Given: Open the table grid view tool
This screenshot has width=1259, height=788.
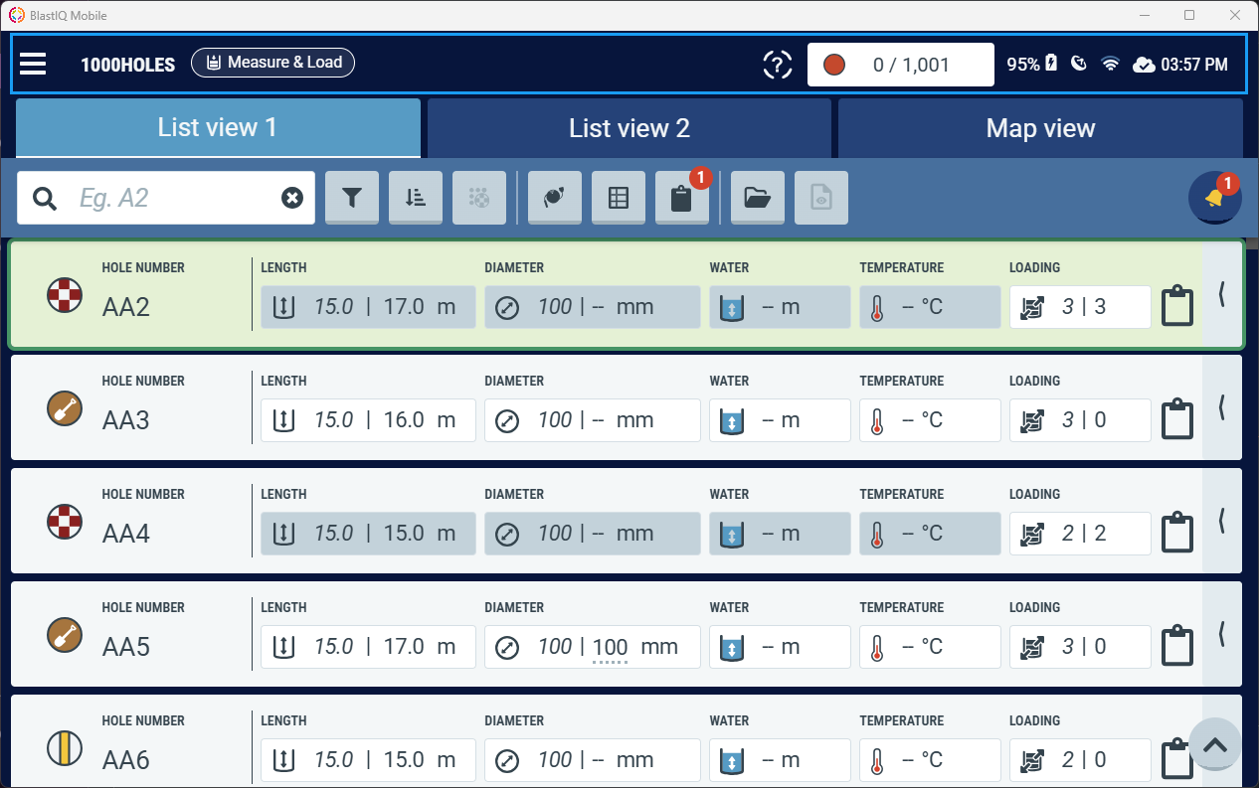Looking at the screenshot, I should [x=619, y=198].
